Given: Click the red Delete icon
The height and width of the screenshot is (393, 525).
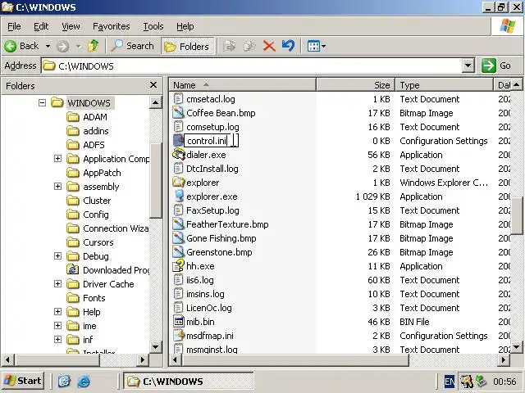Looking at the screenshot, I should point(269,46).
